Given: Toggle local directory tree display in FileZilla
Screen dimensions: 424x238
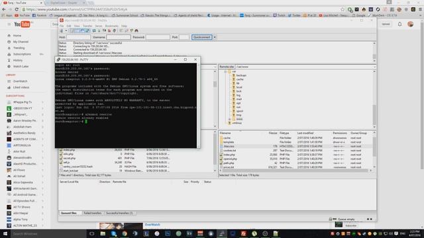Looking at the screenshot, I should [78, 30].
